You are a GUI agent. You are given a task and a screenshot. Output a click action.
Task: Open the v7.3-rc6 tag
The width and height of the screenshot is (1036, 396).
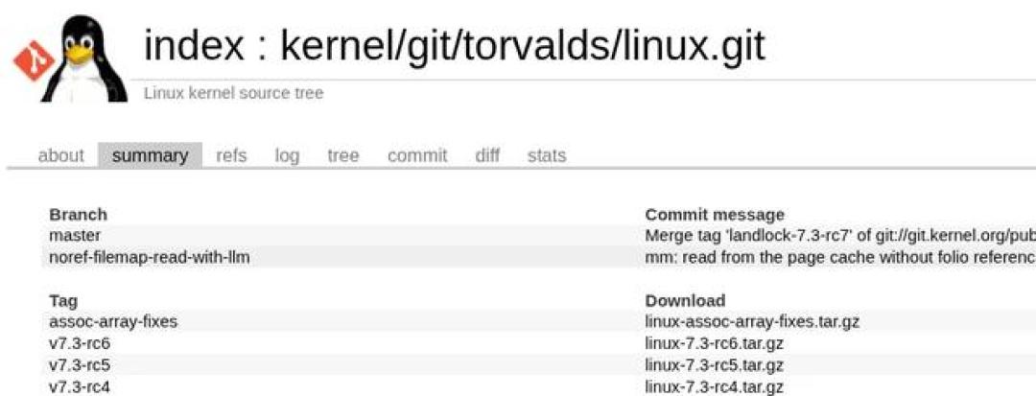click(x=80, y=343)
